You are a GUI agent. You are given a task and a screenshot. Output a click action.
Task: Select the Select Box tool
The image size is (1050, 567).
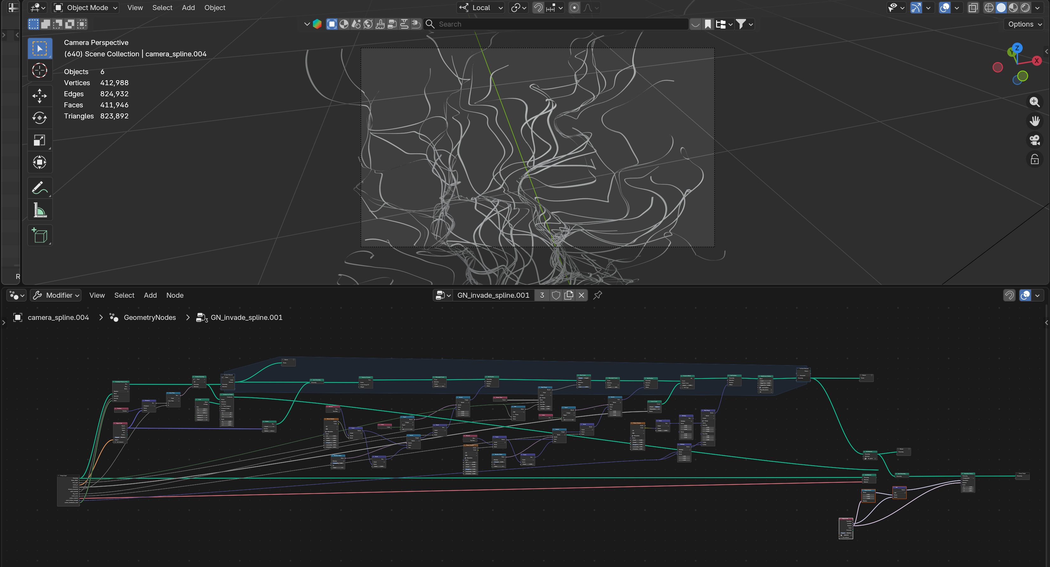(x=40, y=48)
